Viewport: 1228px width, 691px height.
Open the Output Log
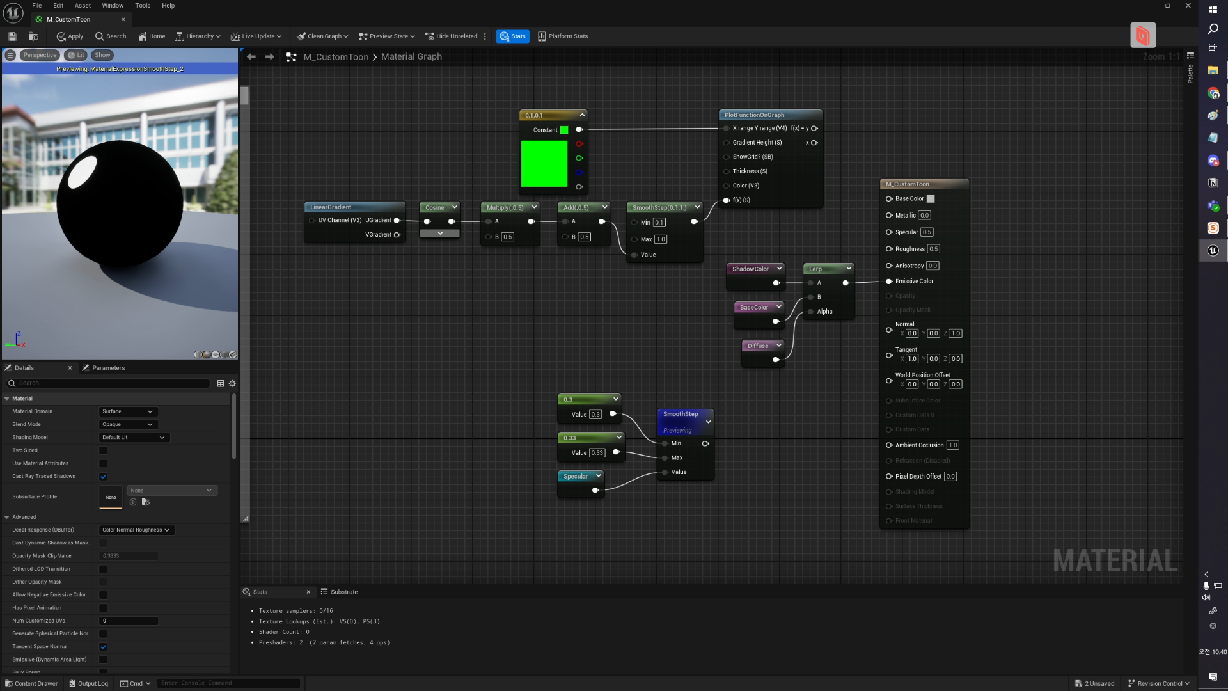88,683
